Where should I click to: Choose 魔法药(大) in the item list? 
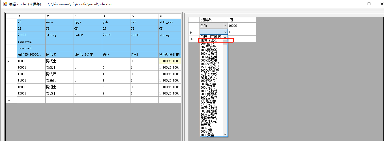(x=209, y=77)
